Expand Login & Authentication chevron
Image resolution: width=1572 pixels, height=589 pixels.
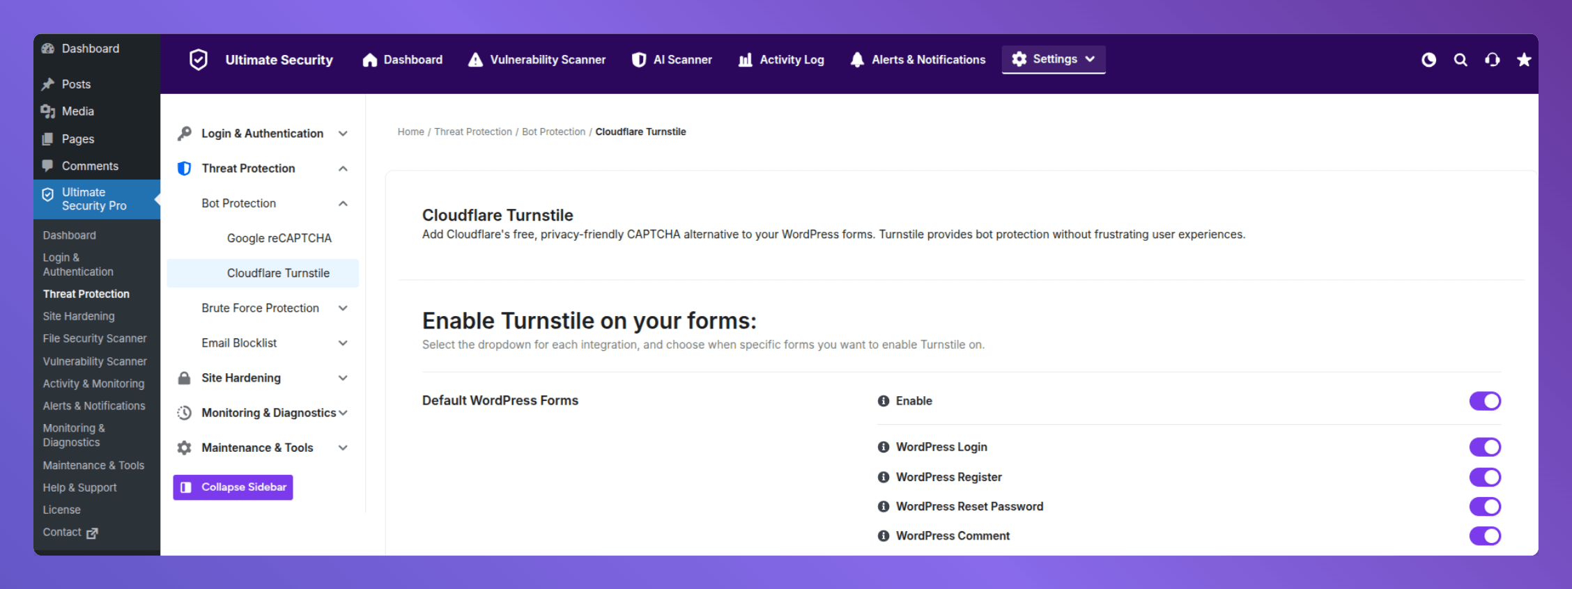(x=343, y=133)
